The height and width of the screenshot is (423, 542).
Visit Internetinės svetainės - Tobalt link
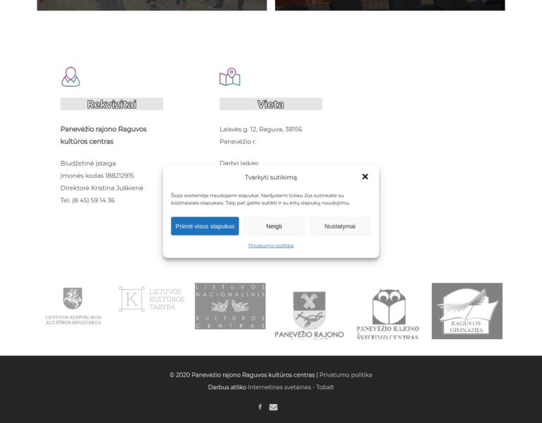pyautogui.click(x=291, y=388)
